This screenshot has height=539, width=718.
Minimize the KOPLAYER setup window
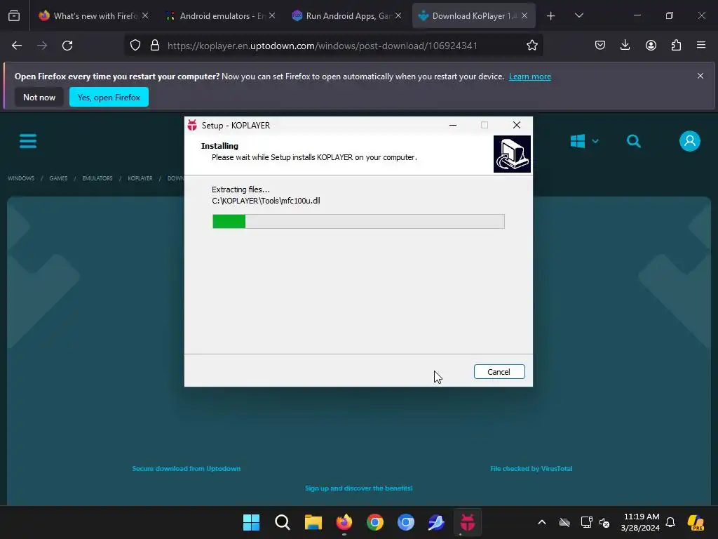tap(453, 125)
